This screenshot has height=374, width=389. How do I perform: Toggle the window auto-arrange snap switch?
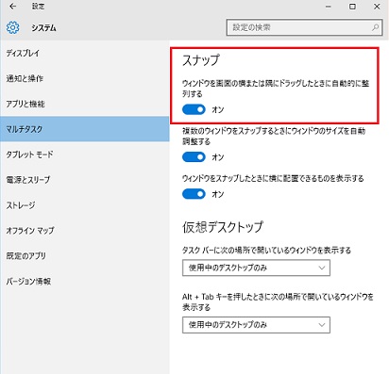[194, 109]
